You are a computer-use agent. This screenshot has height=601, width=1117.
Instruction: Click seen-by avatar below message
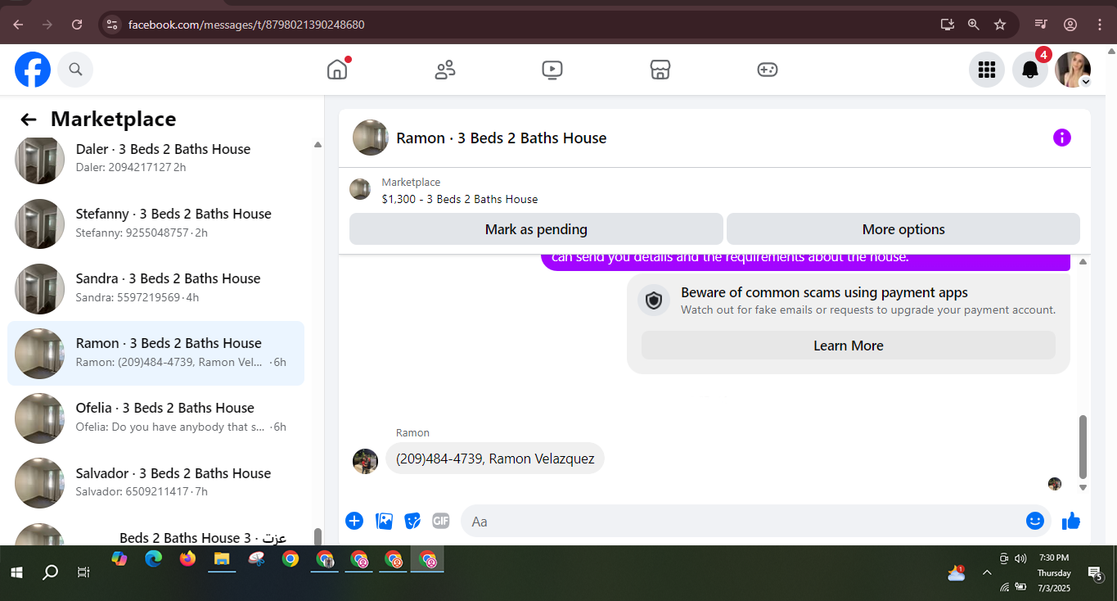coord(1055,484)
